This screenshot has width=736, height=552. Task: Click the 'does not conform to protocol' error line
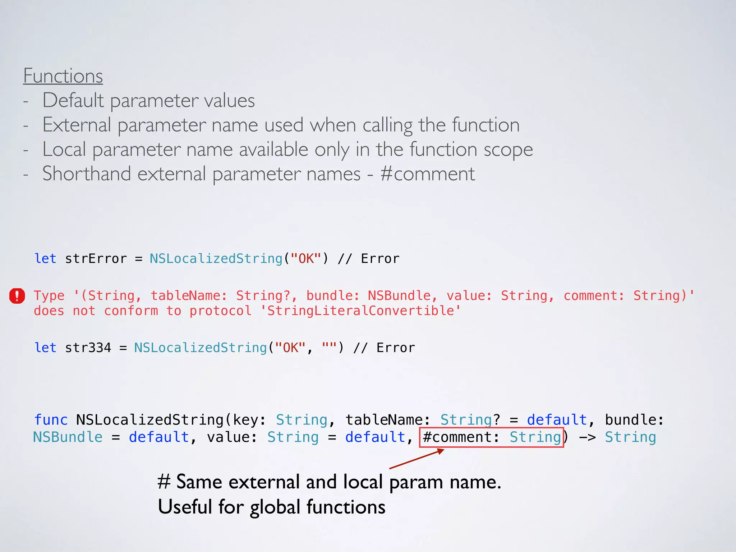tap(247, 310)
